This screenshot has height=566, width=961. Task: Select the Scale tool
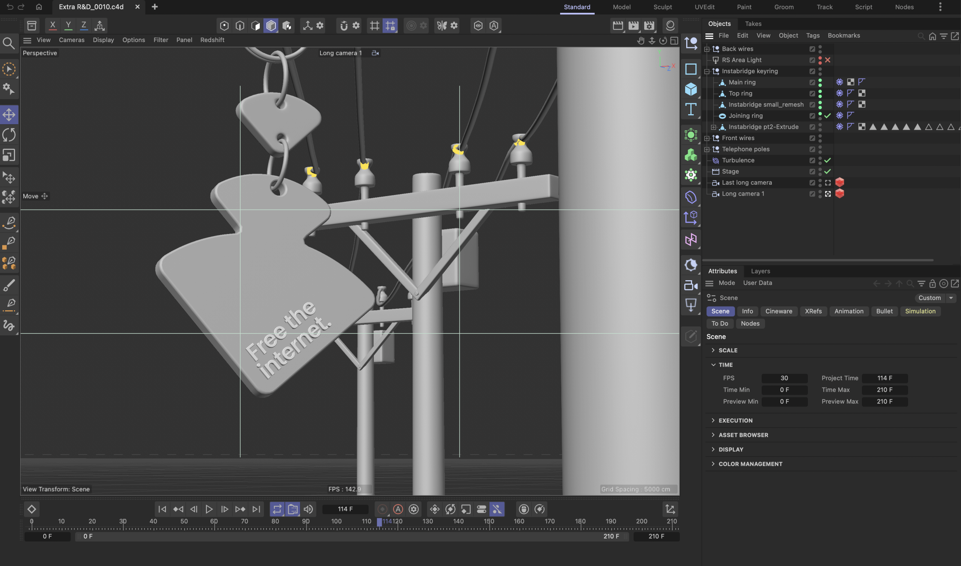tap(9, 155)
